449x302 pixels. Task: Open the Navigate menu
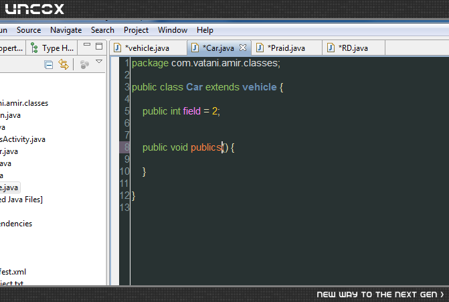click(x=66, y=30)
